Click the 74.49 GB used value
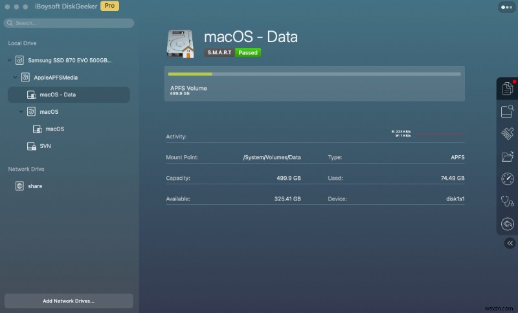The height and width of the screenshot is (313, 518). pyautogui.click(x=453, y=178)
